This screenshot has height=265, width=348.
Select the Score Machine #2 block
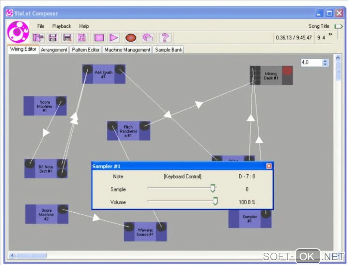click(x=46, y=214)
